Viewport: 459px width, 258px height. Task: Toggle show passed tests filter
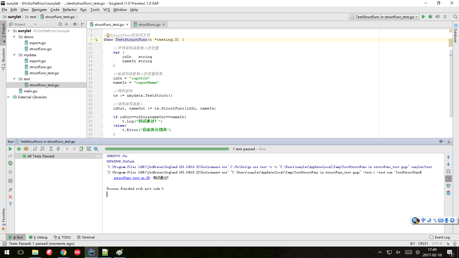[19, 149]
